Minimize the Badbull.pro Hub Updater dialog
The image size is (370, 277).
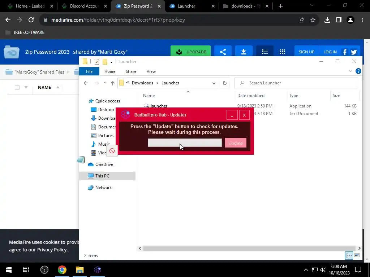(232, 115)
